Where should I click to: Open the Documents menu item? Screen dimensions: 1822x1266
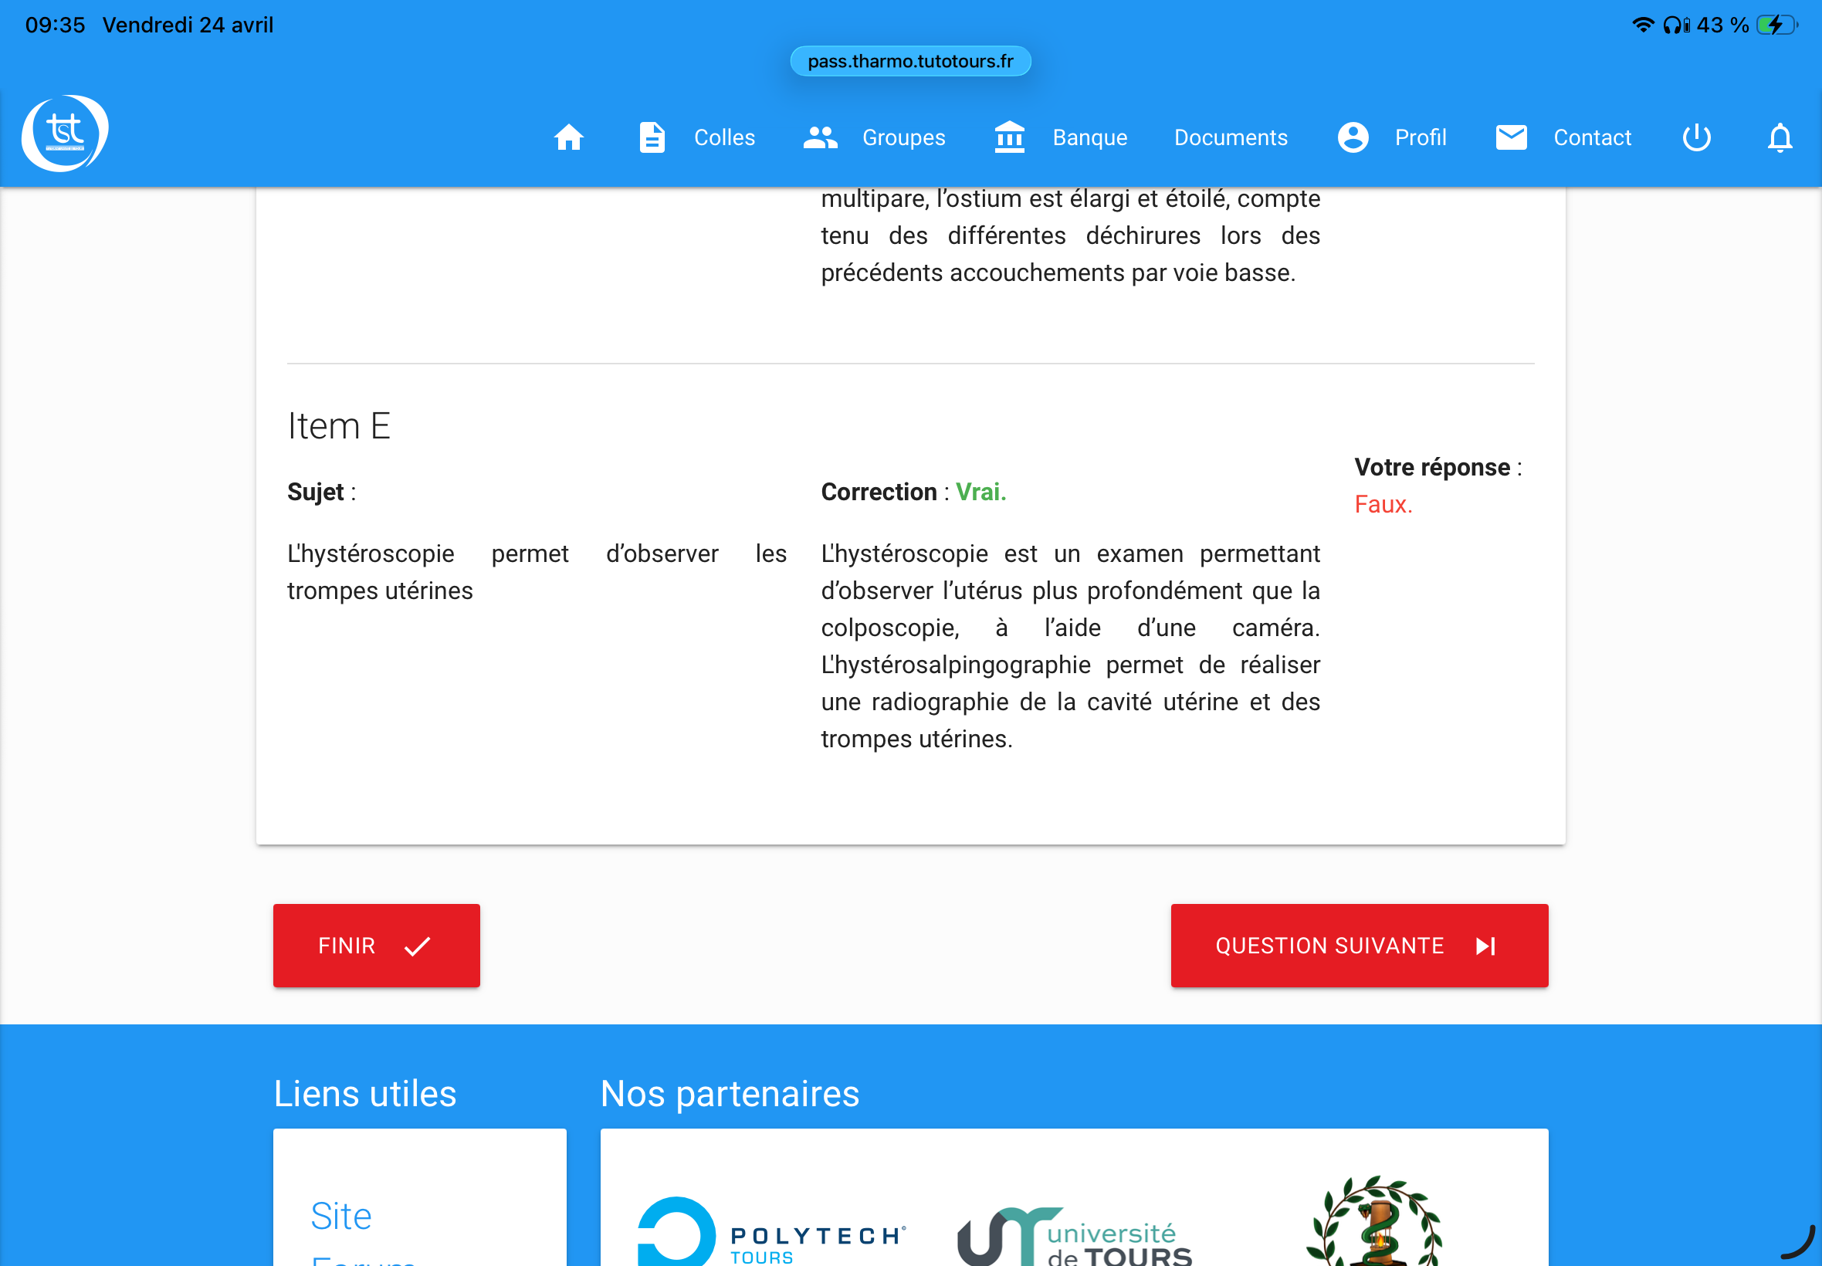[x=1231, y=137]
